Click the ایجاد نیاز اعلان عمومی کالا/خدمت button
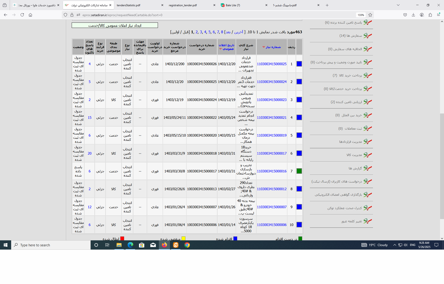The image size is (444, 284). [x=115, y=25]
